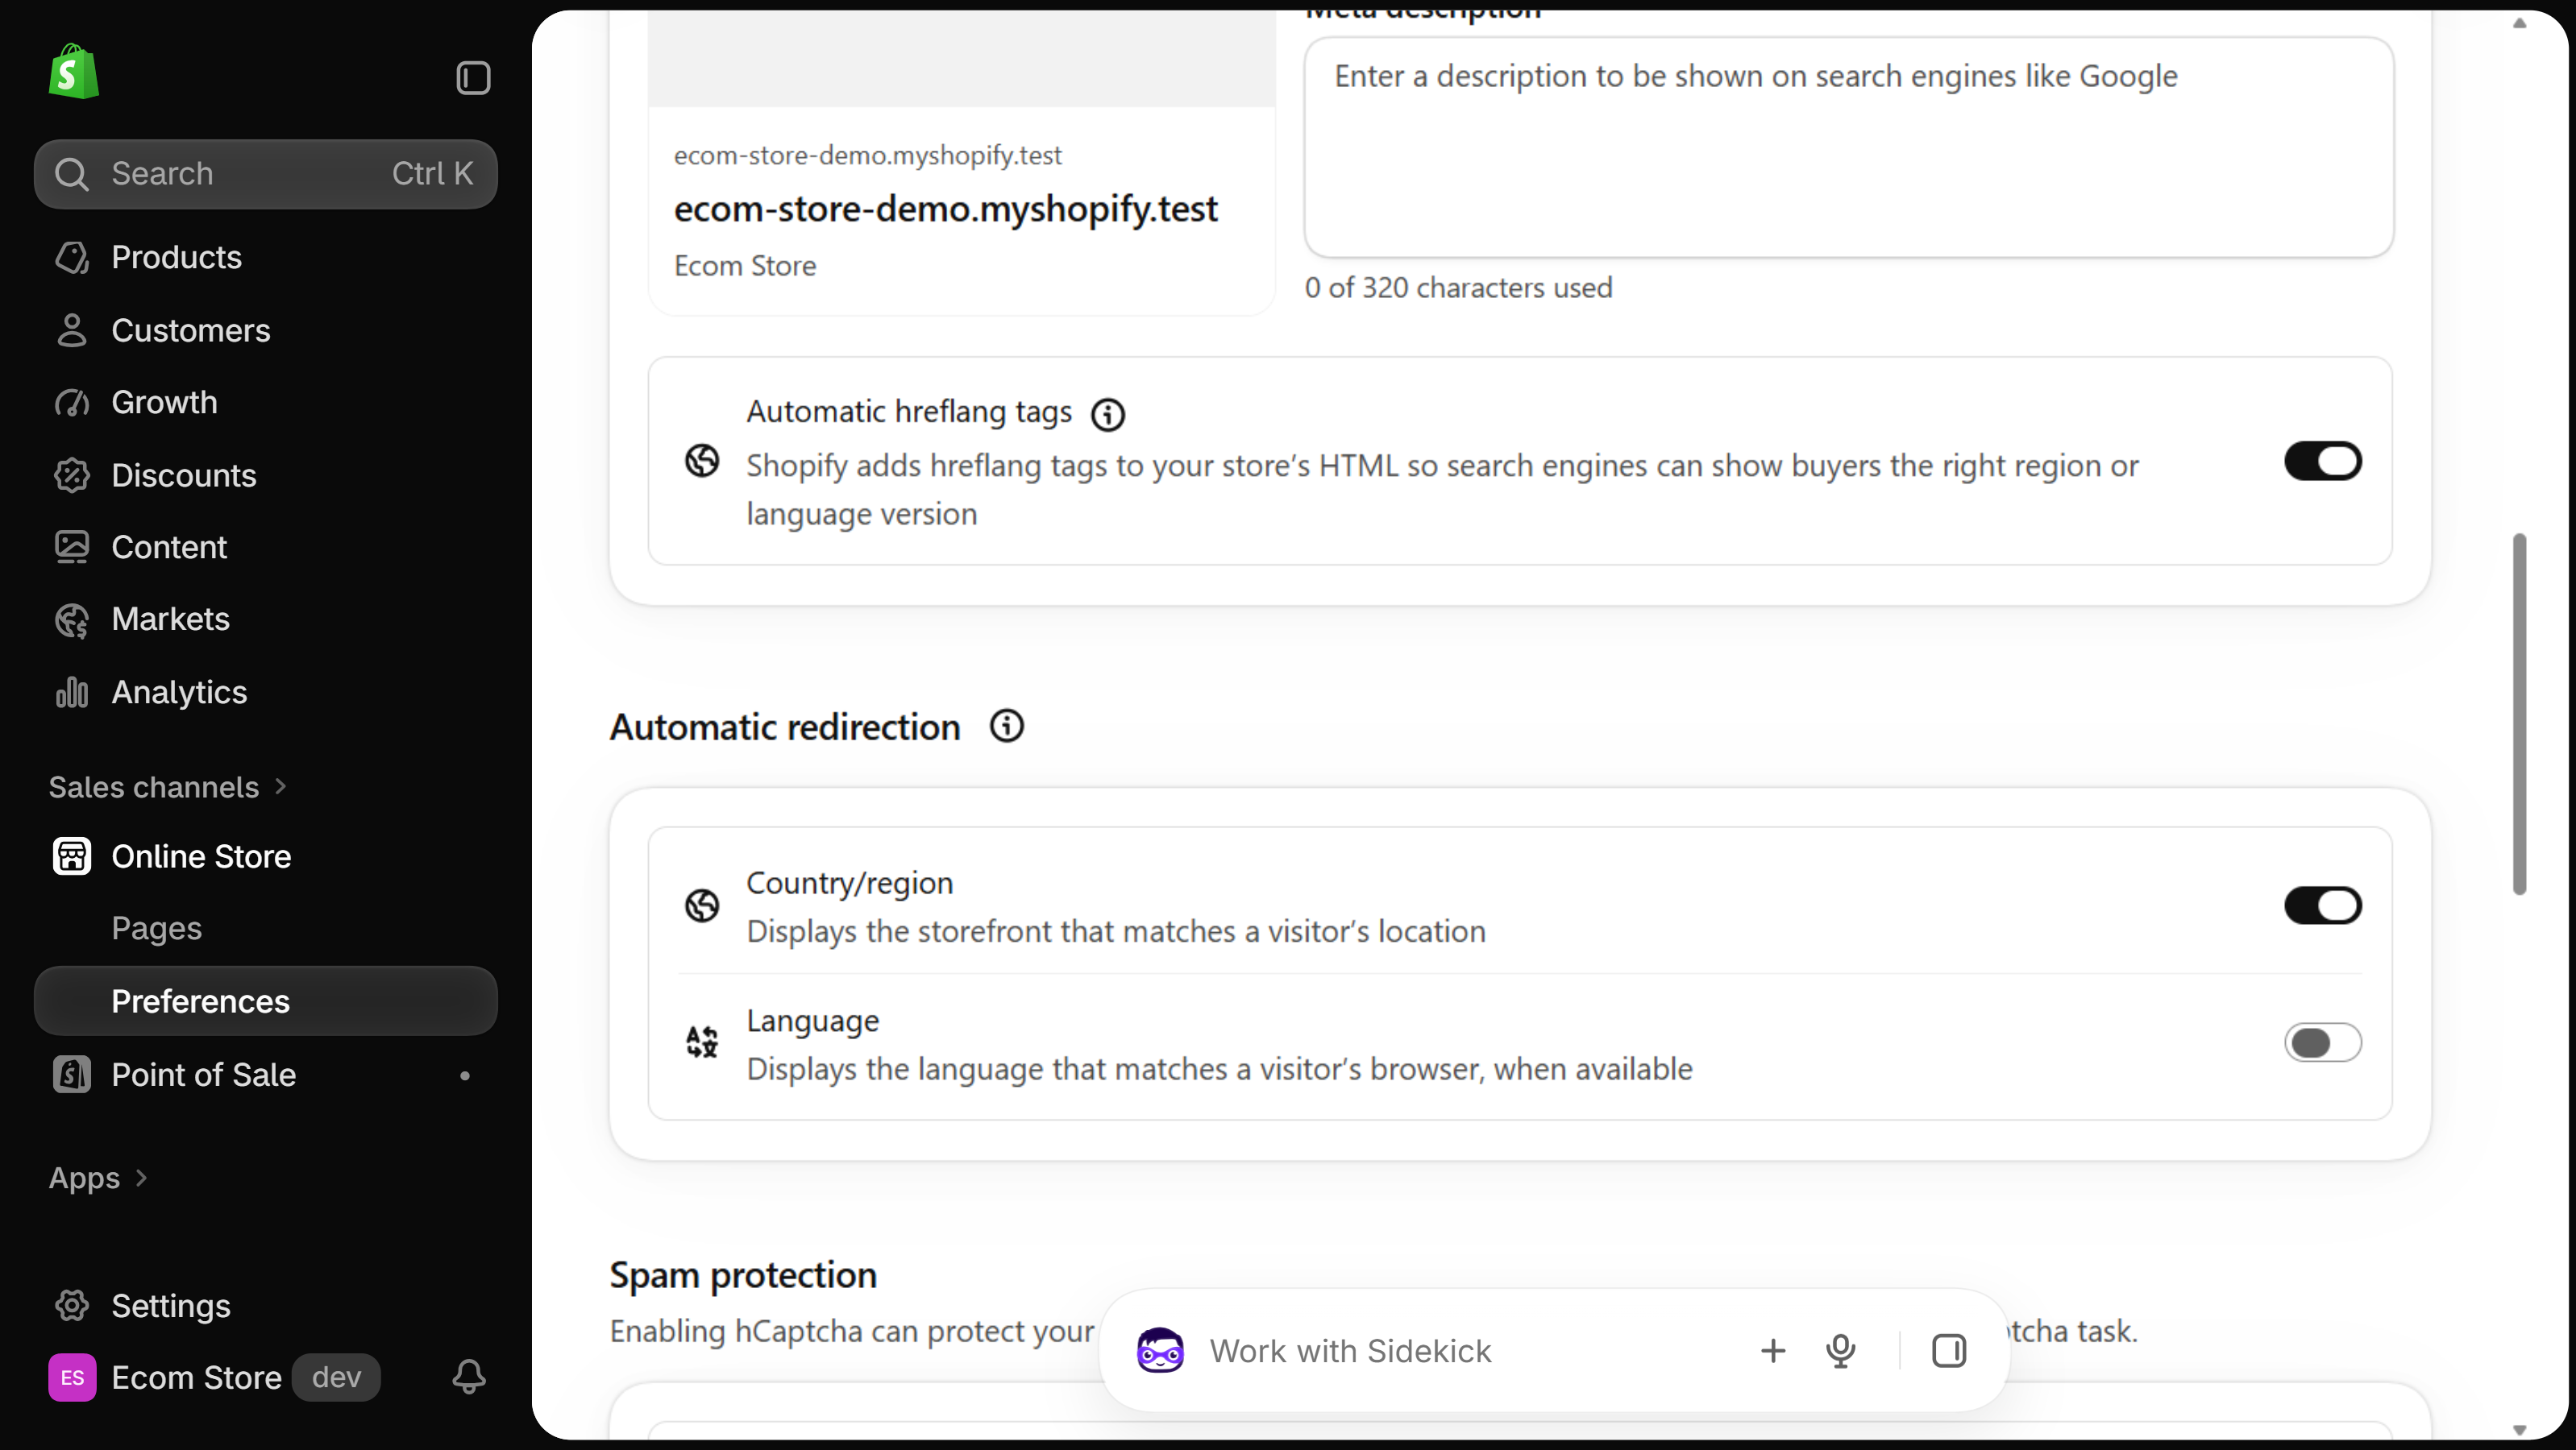The height and width of the screenshot is (1450, 2576).
Task: Expand the Sales channels section
Action: [168, 788]
